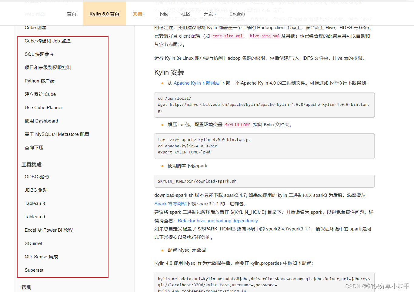Open 项目和表级别权限控制 page
Screen dimensions: 414x292
pos(48,68)
